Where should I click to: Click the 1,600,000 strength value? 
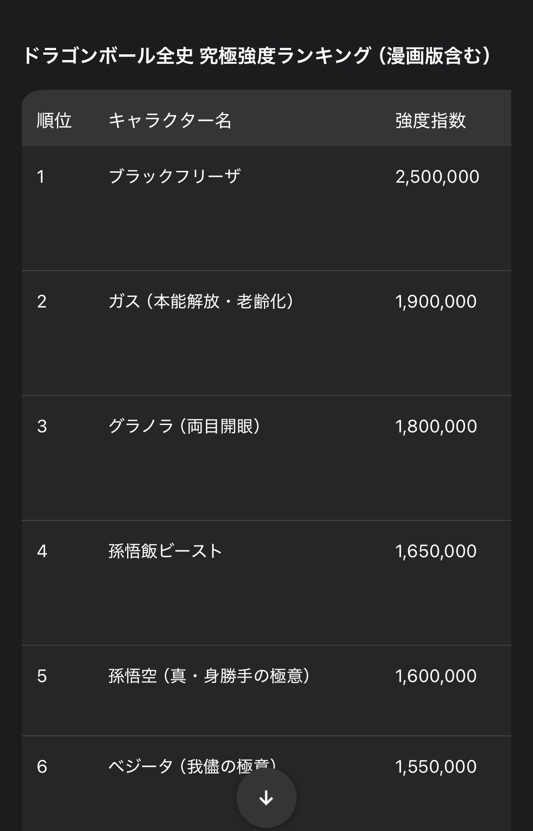[x=436, y=676]
